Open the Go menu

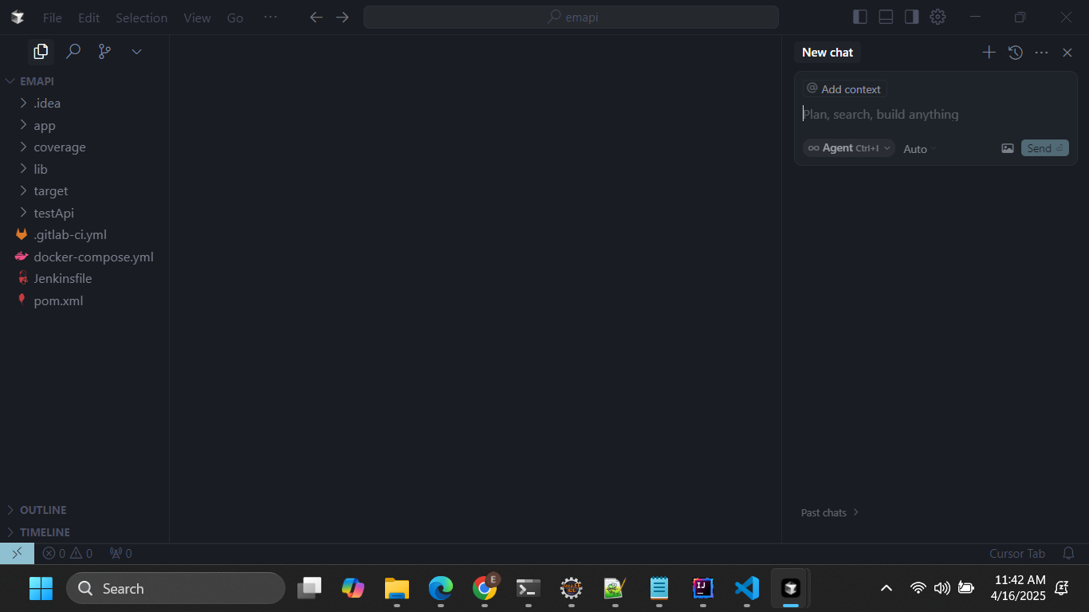[x=235, y=18]
